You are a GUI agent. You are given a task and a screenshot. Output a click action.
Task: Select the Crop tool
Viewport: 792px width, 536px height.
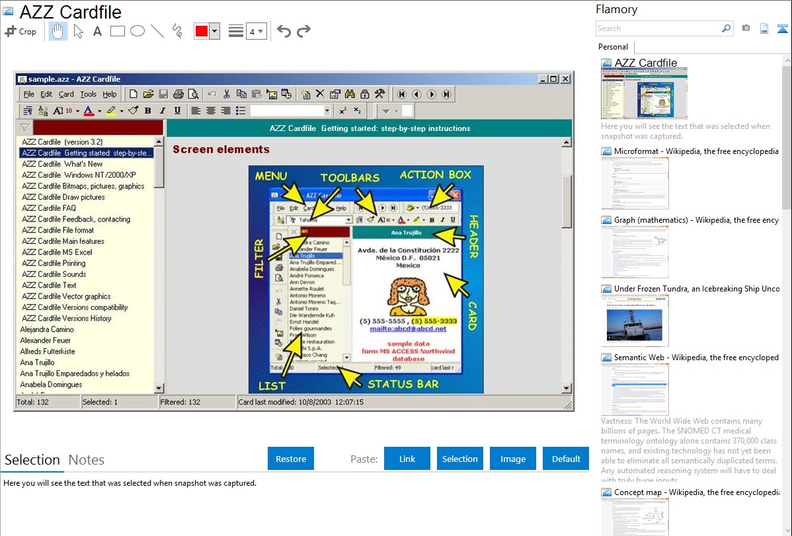(20, 31)
